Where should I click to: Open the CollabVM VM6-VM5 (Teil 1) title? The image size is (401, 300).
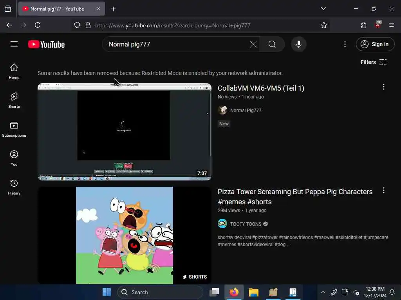(261, 88)
